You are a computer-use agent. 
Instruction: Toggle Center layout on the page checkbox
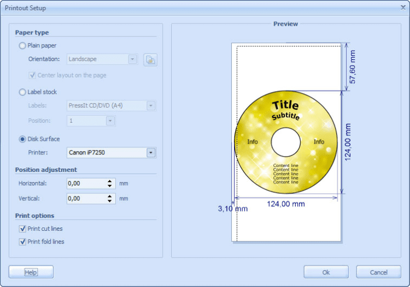pos(32,75)
